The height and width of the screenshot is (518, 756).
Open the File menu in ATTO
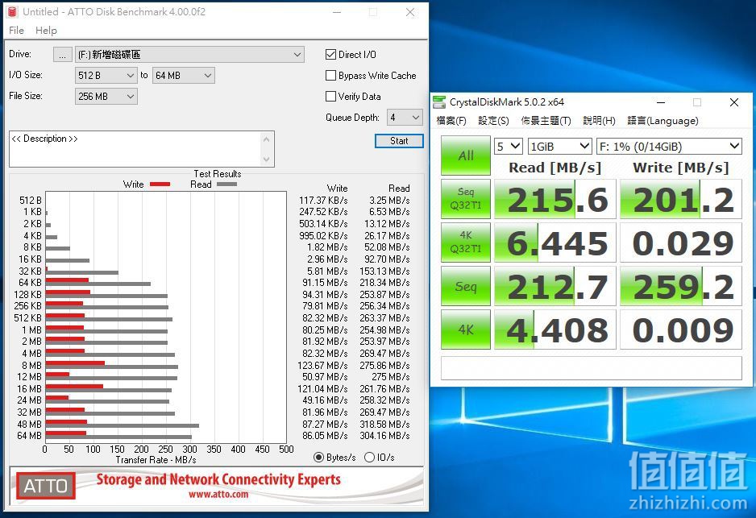[16, 31]
